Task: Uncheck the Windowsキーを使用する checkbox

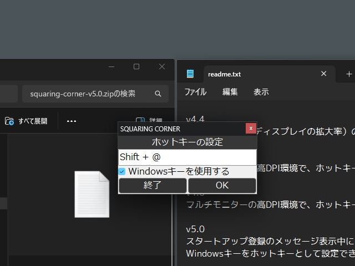Action: [122, 171]
